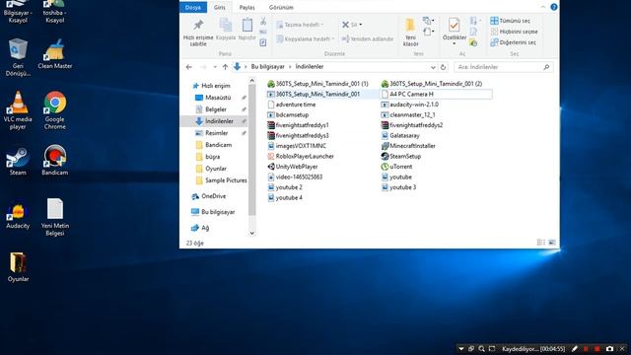
Task: Click Diğerlerini seç
Action: coord(513,42)
